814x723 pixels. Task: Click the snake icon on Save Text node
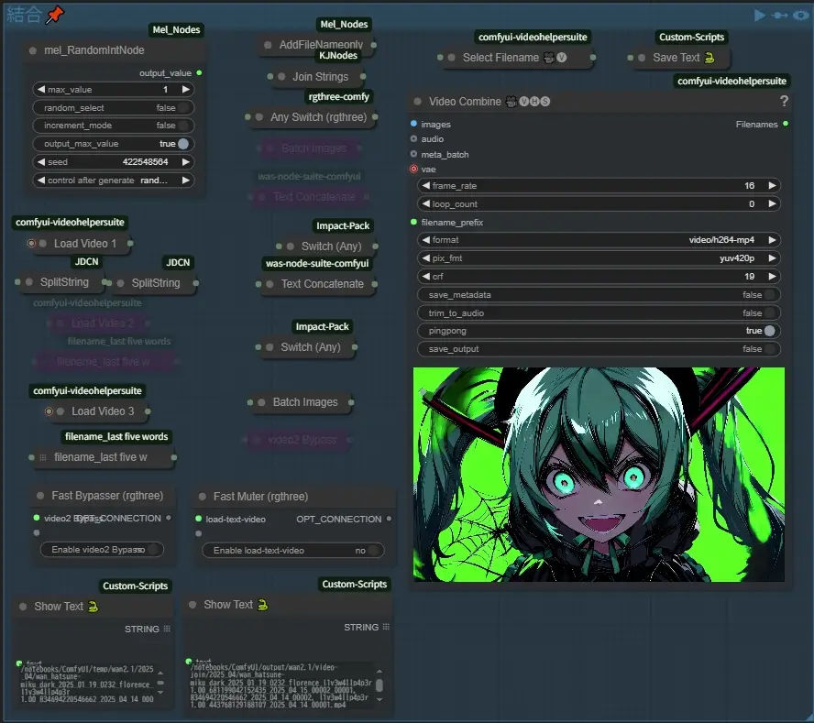[x=709, y=58]
